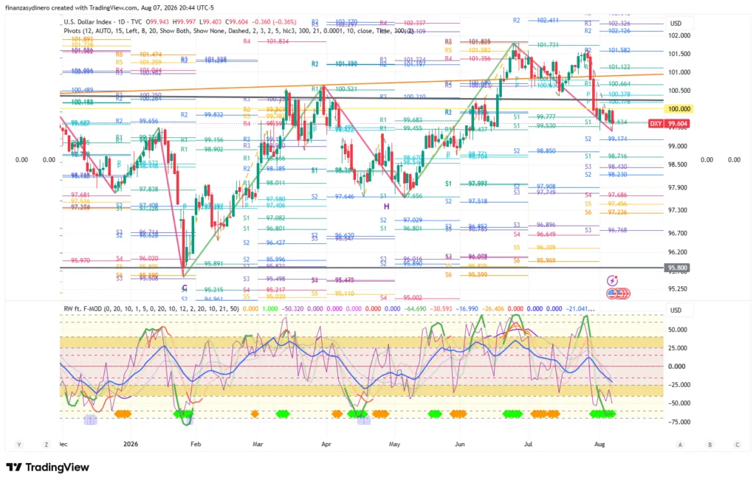Select the yellow 100.000 price level label
This screenshot has width=756, height=483.
(679, 109)
